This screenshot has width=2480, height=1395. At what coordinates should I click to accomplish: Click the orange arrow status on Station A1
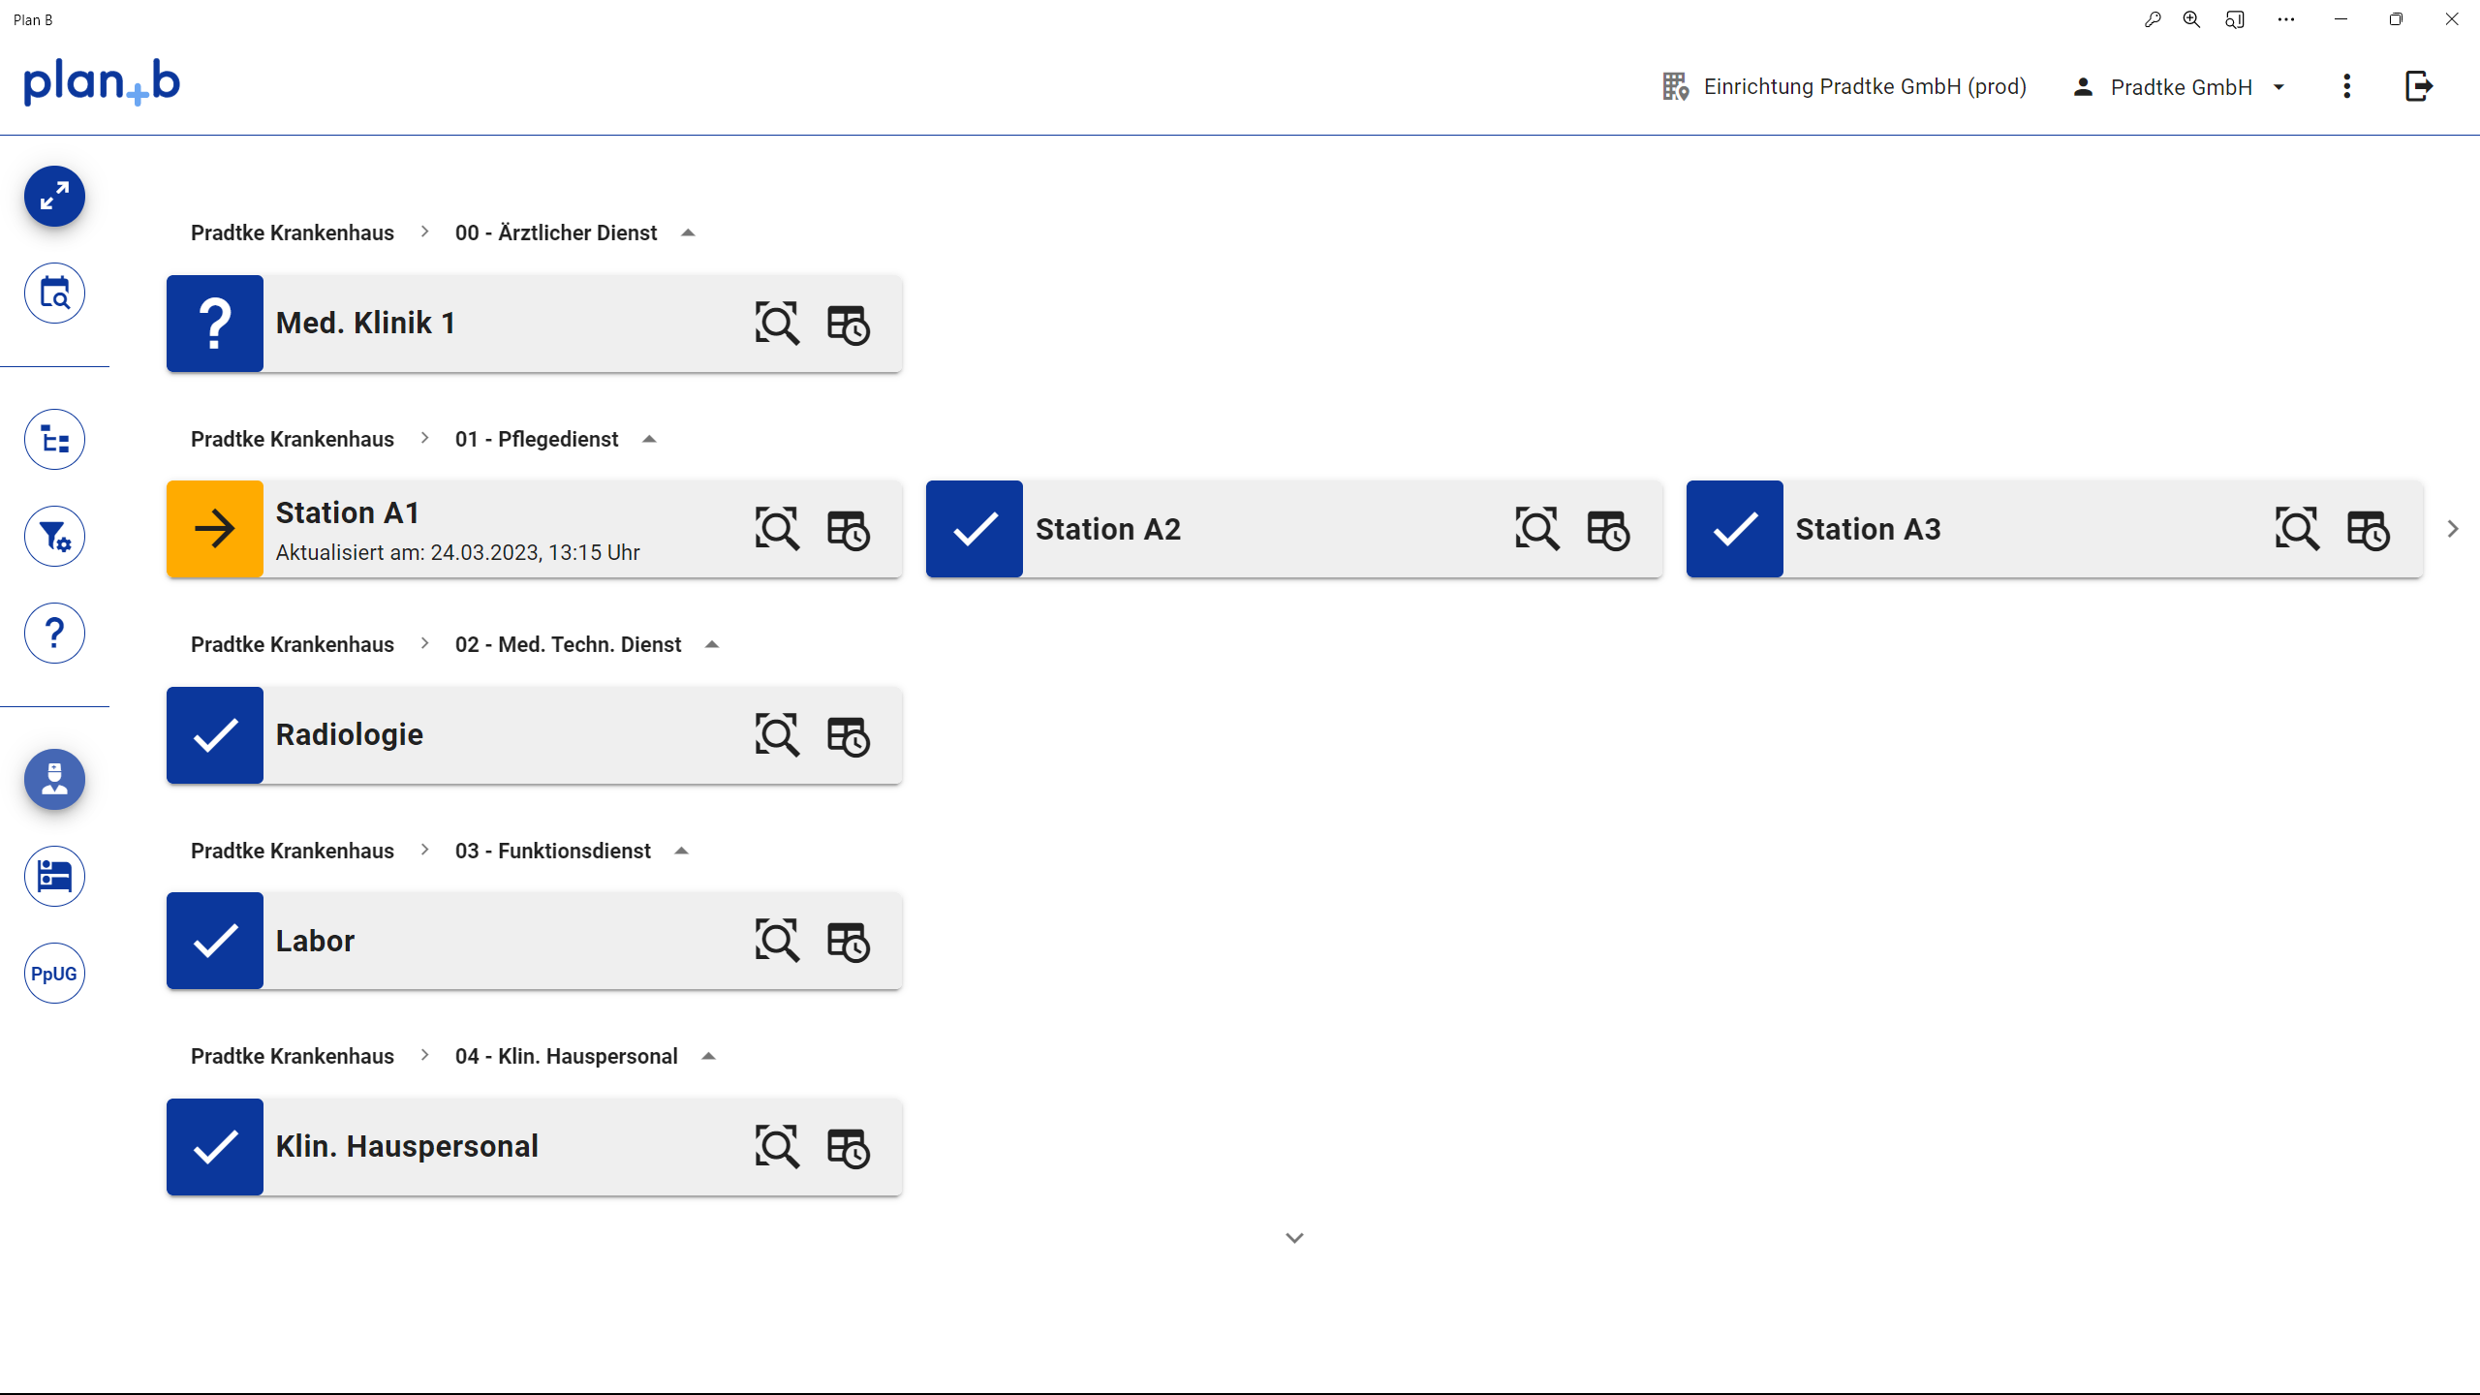coord(215,529)
